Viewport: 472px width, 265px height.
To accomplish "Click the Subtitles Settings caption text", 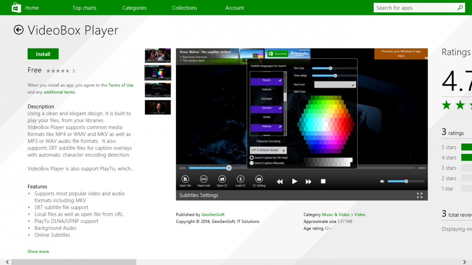I will click(x=199, y=195).
